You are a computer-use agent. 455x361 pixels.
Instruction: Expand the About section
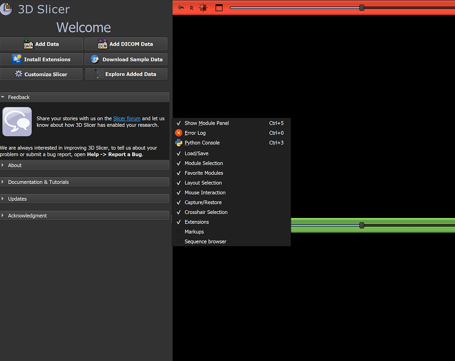[x=15, y=165]
